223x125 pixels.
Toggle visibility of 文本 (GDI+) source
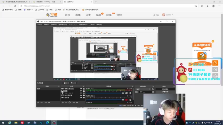coord(81,93)
